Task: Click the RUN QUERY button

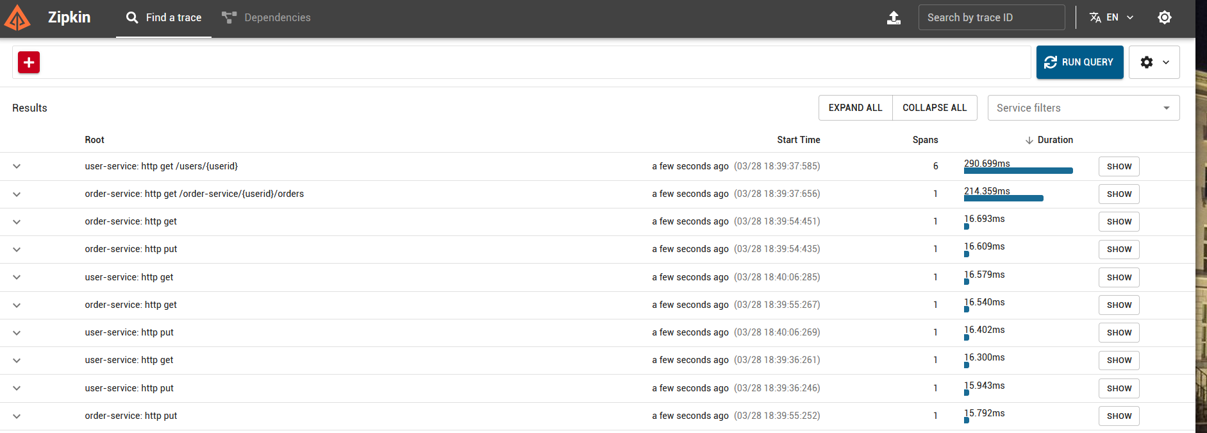Action: tap(1080, 62)
